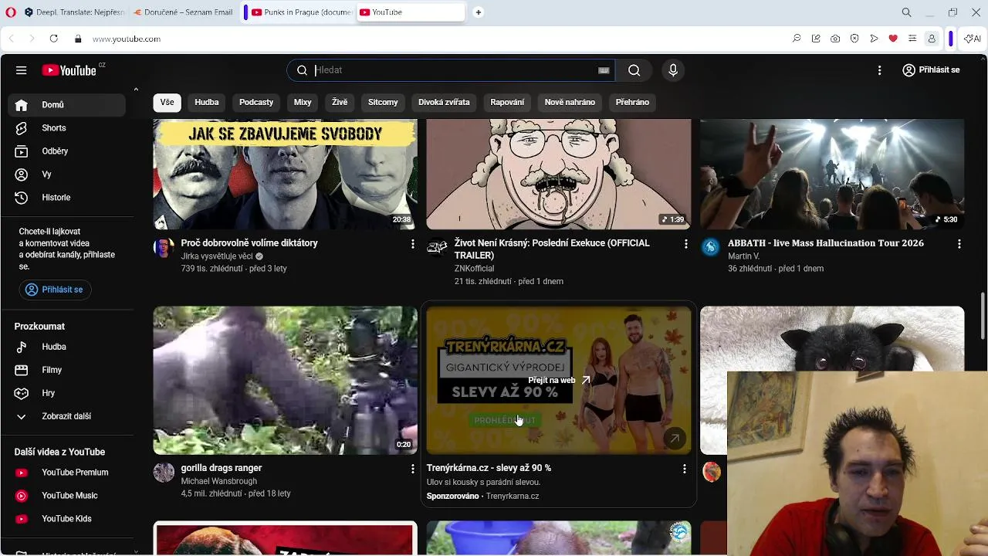
Task: Open the on-screen keyboard in search box
Action: click(x=604, y=70)
